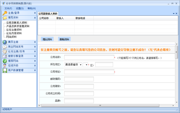Screen dimensions: 180x113
Task: Click the card icon beside 搜索引擎登录
Action: [x=5, y=56]
